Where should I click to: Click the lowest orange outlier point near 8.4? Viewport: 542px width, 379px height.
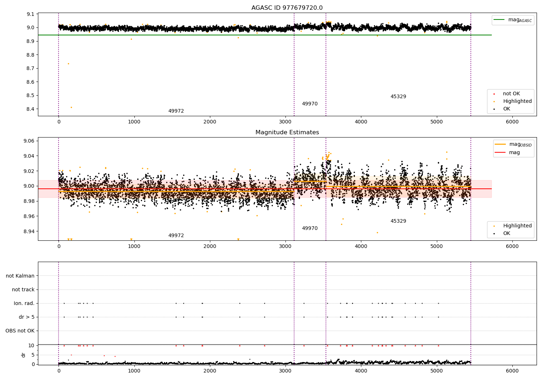pyautogui.click(x=71, y=107)
